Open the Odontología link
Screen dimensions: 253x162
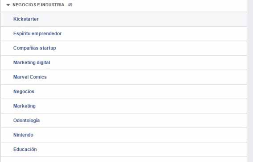26,120
